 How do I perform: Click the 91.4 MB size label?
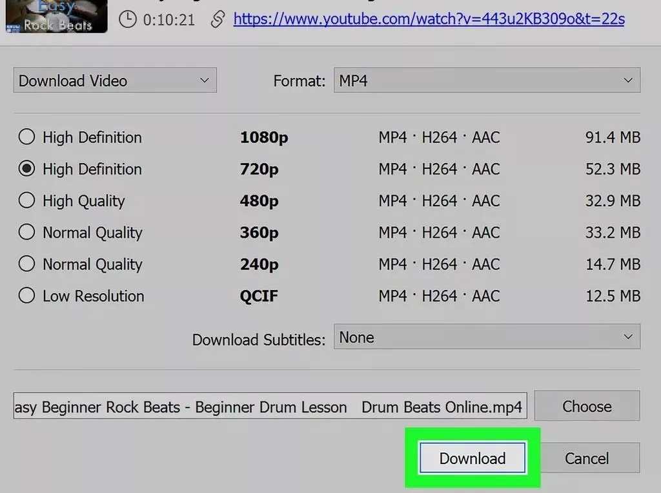[612, 137]
